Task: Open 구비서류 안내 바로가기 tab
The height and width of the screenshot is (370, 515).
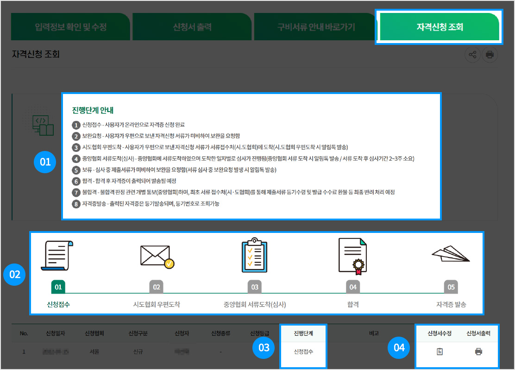Action: click(x=316, y=27)
